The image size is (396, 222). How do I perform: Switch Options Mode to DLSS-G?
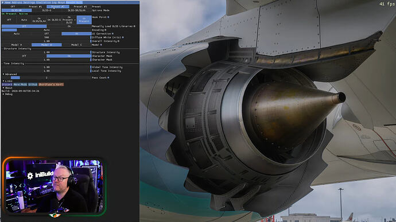46,10
